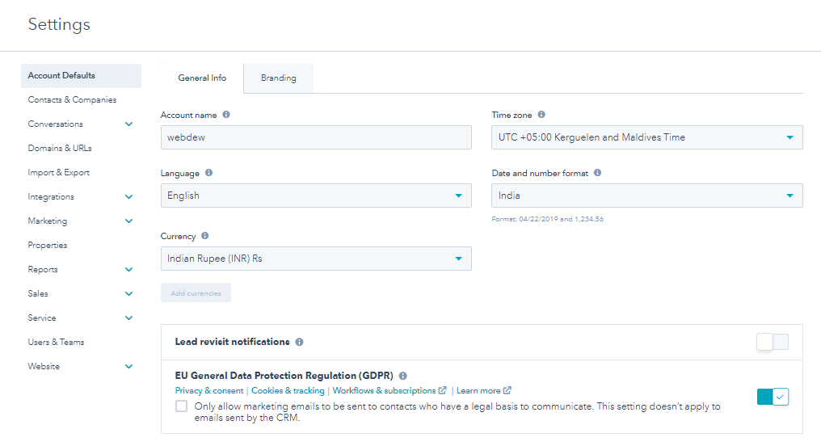The height and width of the screenshot is (446, 821).
Task: Open Import & Export settings
Action: 59,172
